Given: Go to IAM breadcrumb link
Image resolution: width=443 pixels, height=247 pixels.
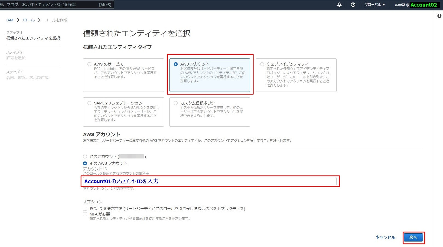Looking at the screenshot, I should [x=10, y=20].
